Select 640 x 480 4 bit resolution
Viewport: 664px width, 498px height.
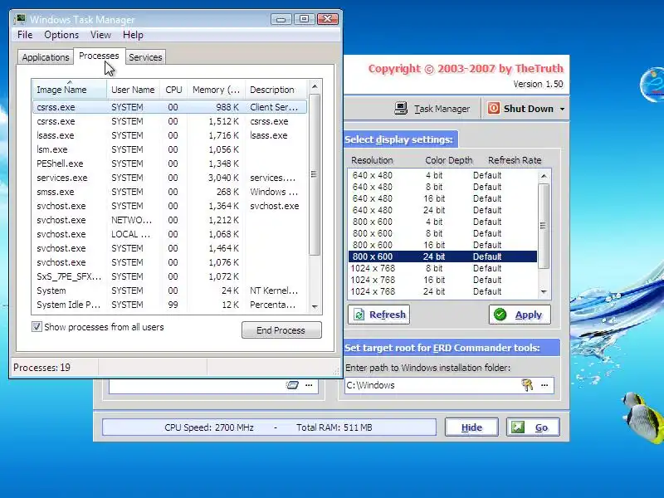[x=443, y=175]
